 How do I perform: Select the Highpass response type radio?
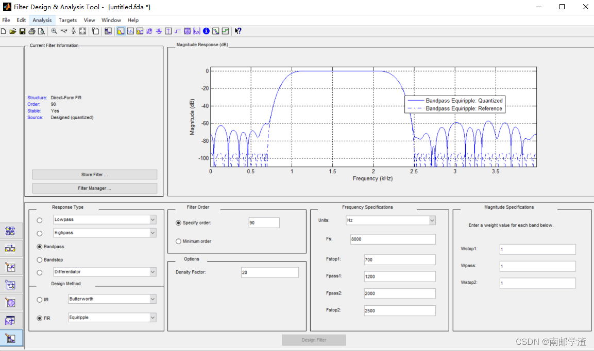[x=39, y=233]
